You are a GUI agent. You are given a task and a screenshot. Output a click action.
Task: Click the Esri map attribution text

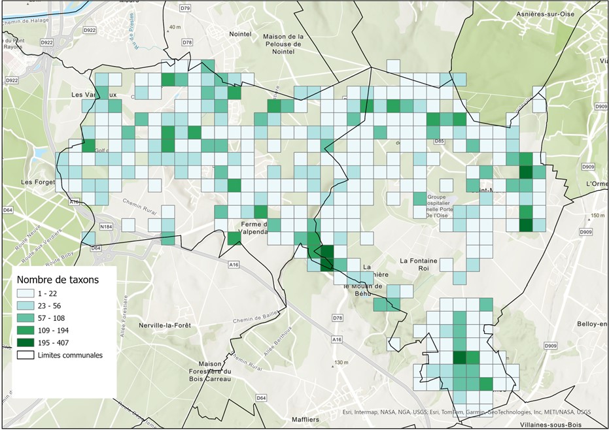(x=469, y=412)
